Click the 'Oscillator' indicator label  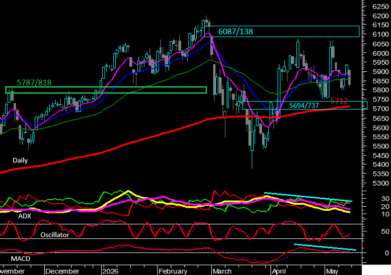(x=55, y=235)
